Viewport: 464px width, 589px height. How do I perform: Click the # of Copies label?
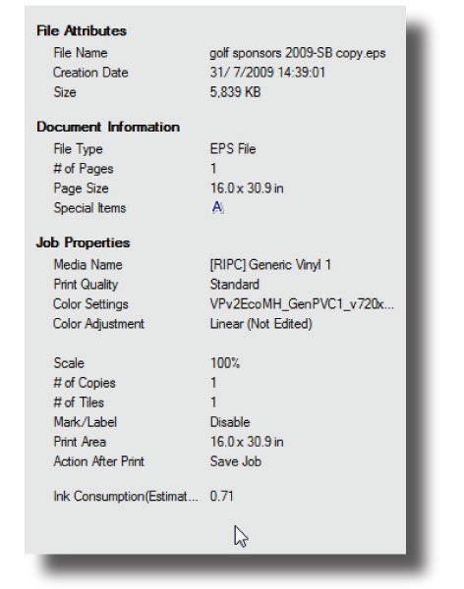pyautogui.click(x=85, y=383)
